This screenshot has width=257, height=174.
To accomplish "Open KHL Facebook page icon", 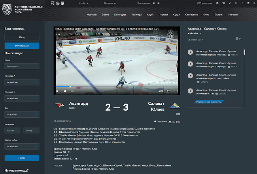I will (x=242, y=3).
